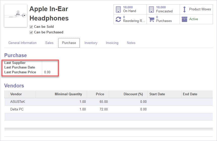Click the Last Supplier label
Image resolution: width=217 pixels, height=141 pixels.
15,63
